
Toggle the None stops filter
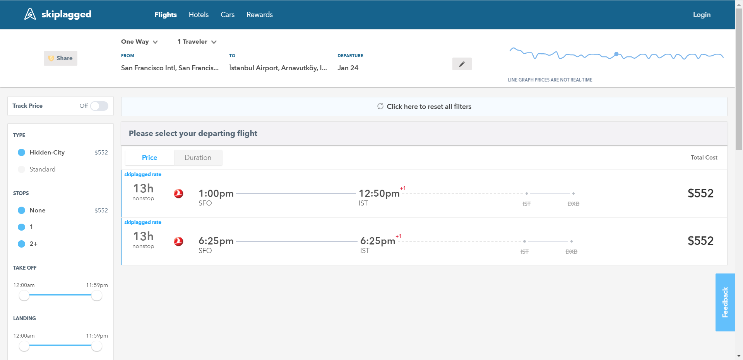click(x=22, y=210)
